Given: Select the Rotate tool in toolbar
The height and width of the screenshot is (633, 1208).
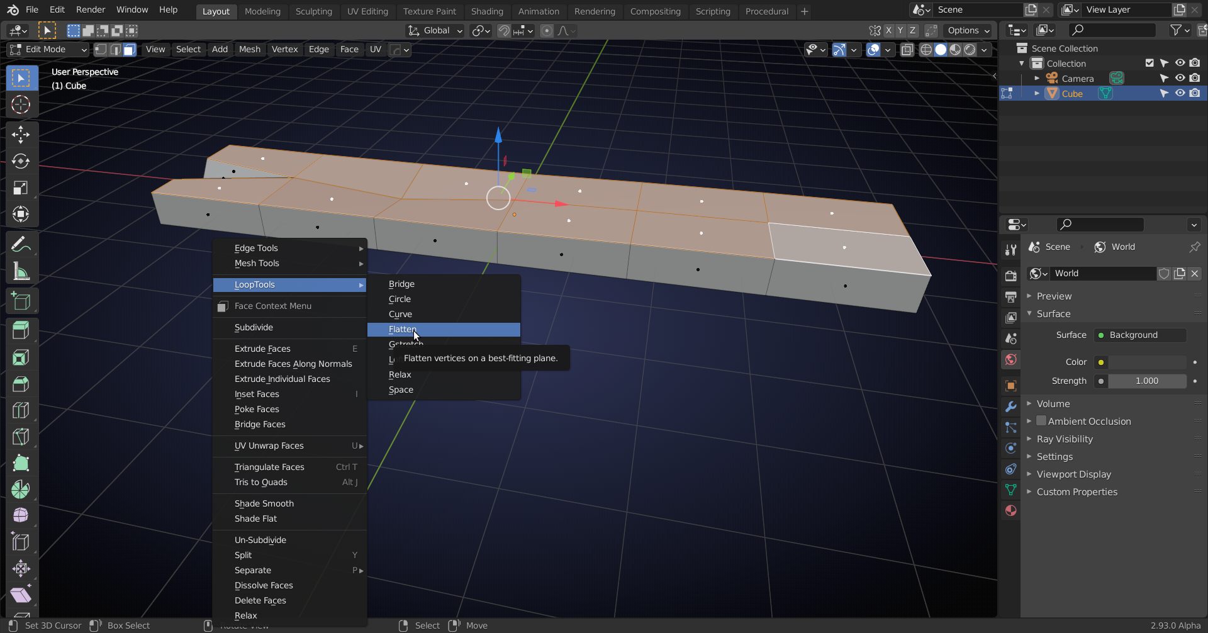Looking at the screenshot, I should tap(21, 161).
